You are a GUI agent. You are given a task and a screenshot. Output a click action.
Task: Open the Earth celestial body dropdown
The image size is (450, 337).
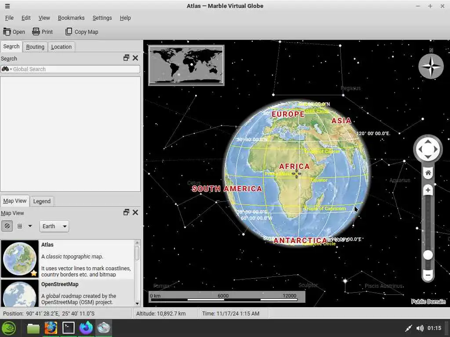click(x=54, y=226)
